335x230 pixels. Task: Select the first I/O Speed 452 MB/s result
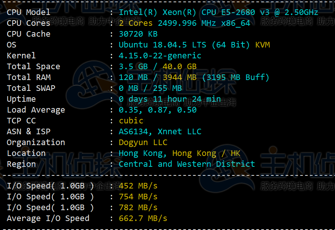pos(138,185)
